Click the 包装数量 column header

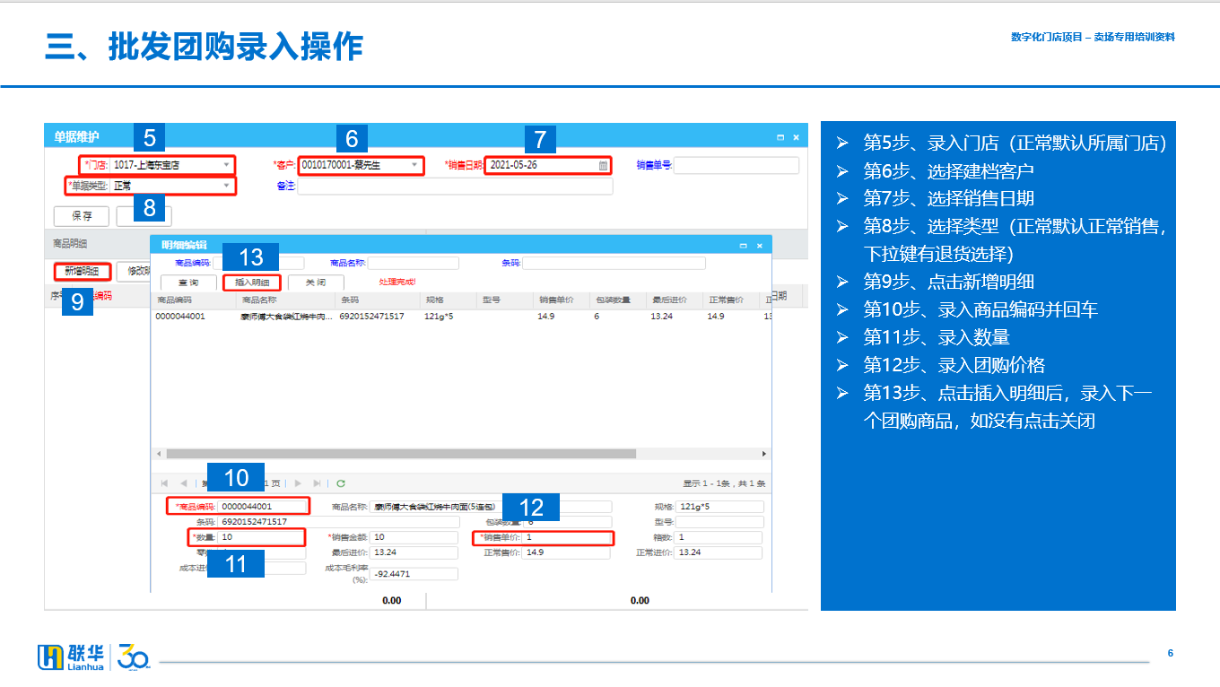619,300
